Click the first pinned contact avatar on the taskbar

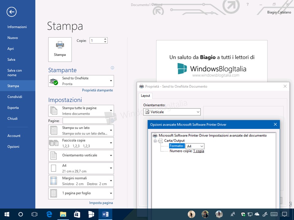(191, 214)
